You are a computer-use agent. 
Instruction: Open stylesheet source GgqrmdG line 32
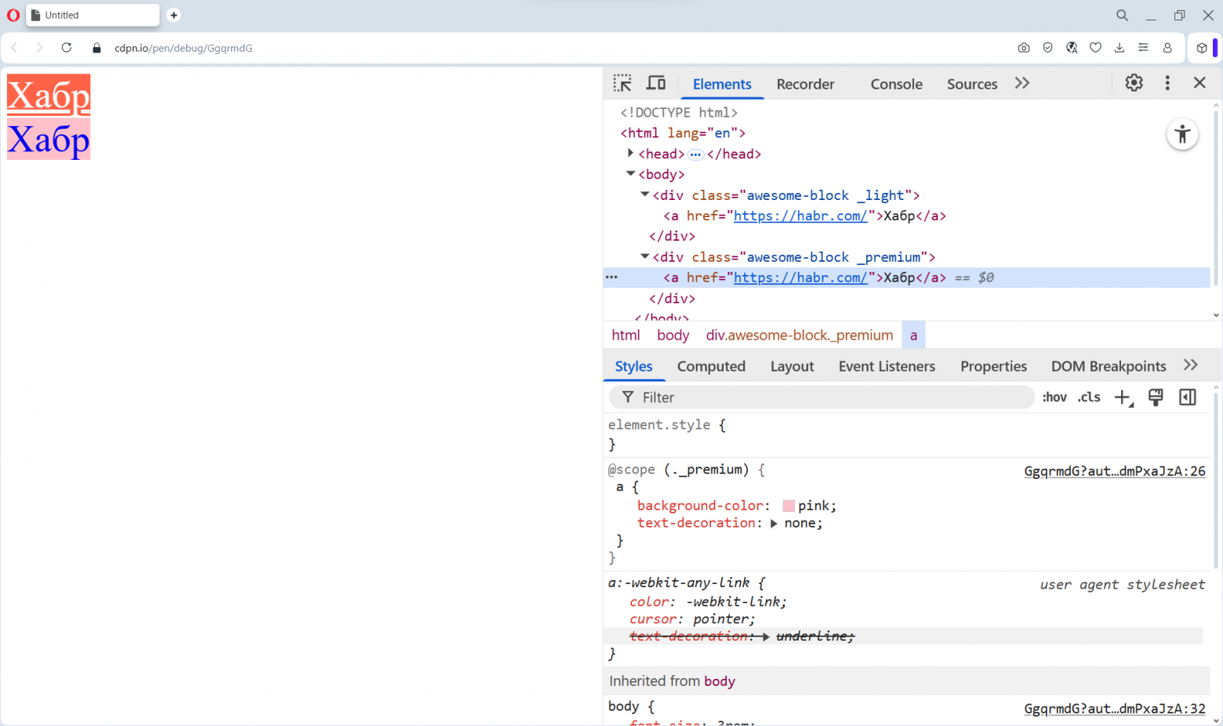pos(1115,709)
